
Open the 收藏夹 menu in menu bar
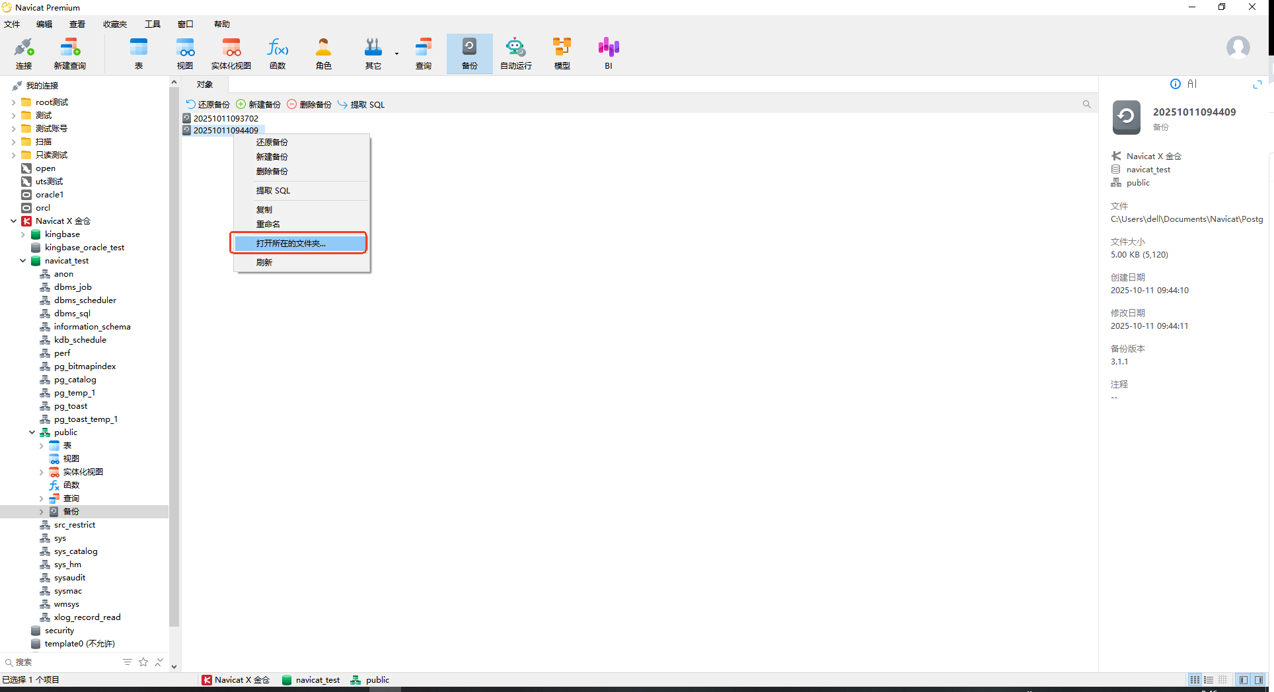pyautogui.click(x=115, y=24)
